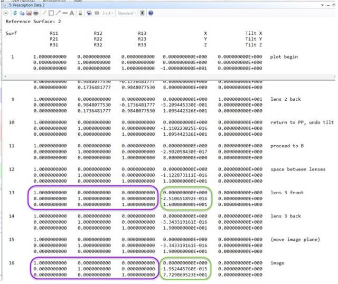Click the 'lens 3 front' row label
Screen dimensions: 338x284
(x=287, y=193)
